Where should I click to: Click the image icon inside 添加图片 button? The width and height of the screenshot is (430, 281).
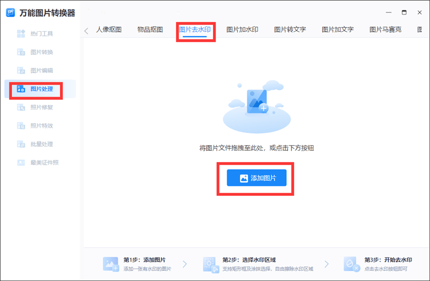coord(244,178)
